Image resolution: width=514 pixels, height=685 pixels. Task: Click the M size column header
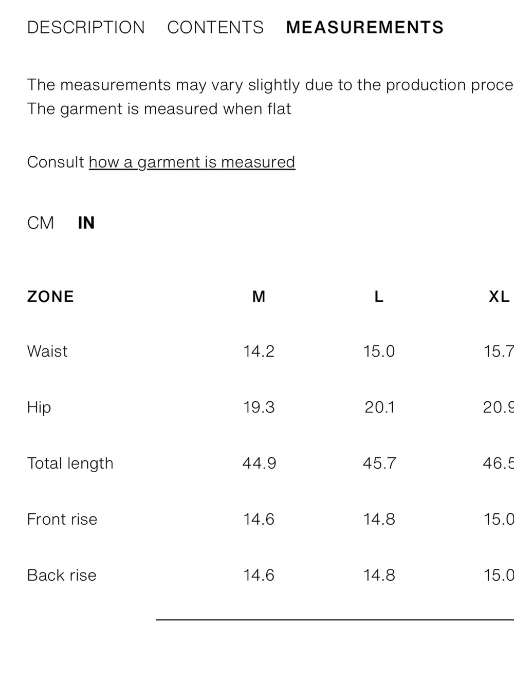(x=259, y=297)
